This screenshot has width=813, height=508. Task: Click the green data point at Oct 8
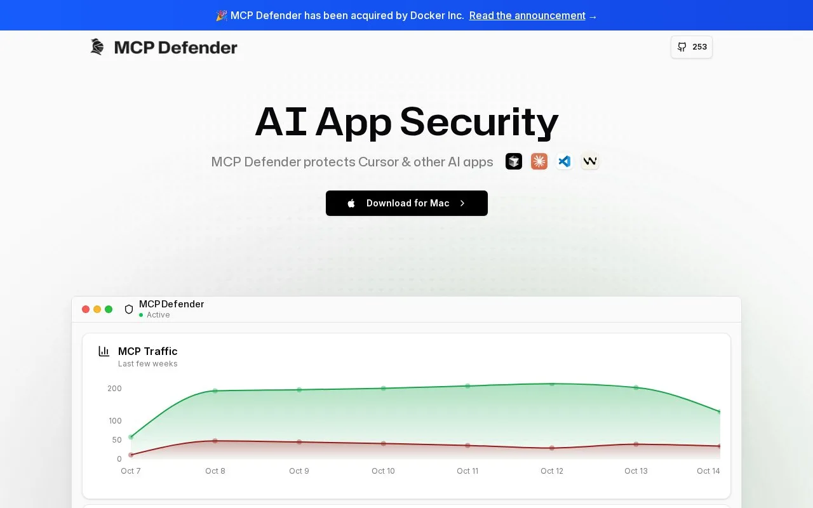[x=215, y=391]
